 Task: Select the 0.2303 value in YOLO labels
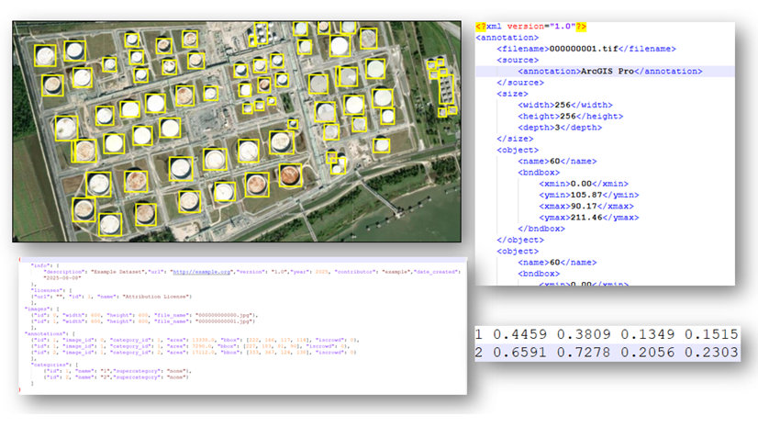[711, 353]
